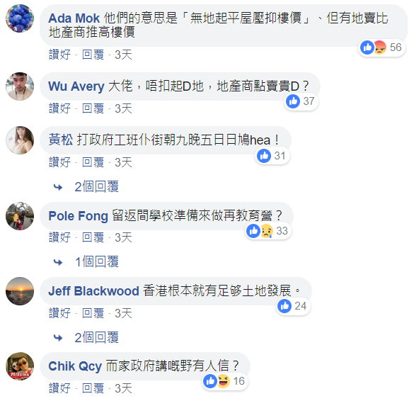
Task: Show haha reactions on Chik Qcy's comment
Action: coord(224,381)
